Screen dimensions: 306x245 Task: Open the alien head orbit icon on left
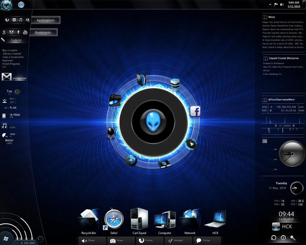click(x=111, y=133)
